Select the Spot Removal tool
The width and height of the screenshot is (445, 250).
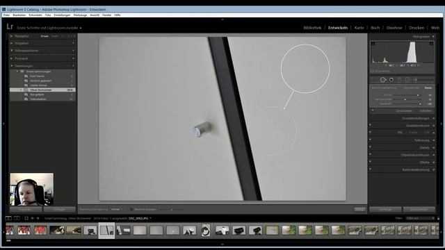[x=383, y=80]
